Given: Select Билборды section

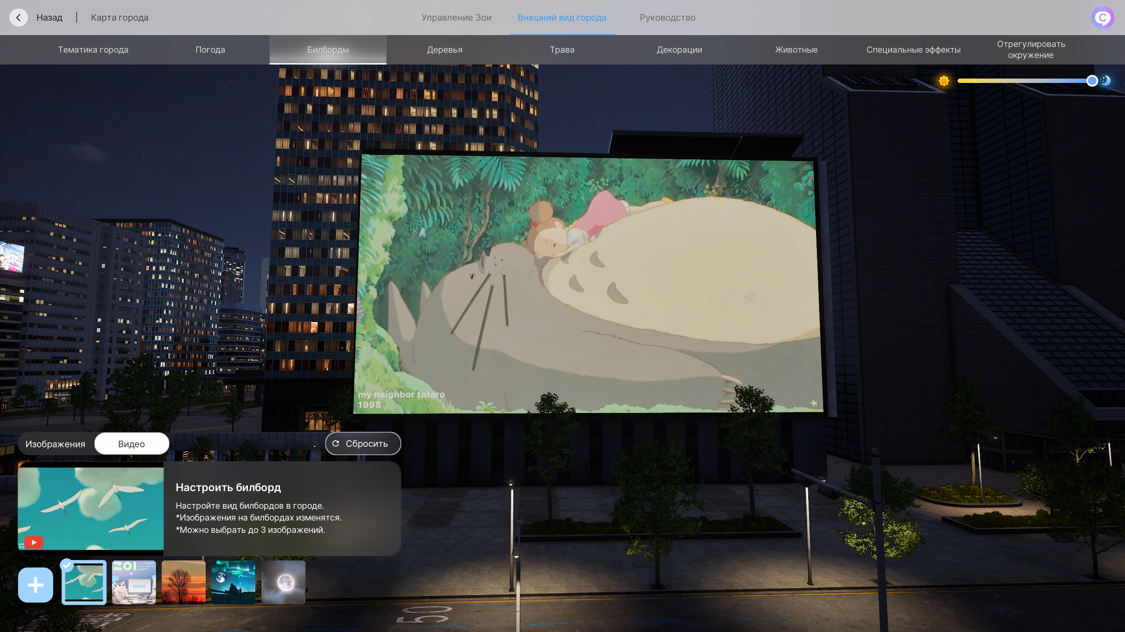Looking at the screenshot, I should tap(328, 50).
